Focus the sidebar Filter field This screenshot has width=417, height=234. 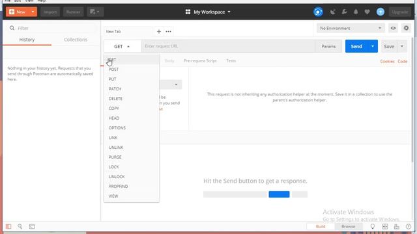51,28
